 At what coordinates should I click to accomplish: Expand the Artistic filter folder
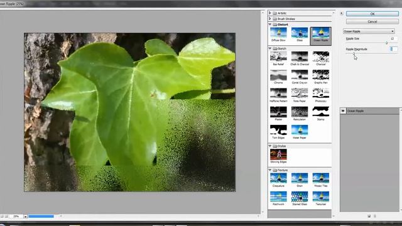click(269, 13)
